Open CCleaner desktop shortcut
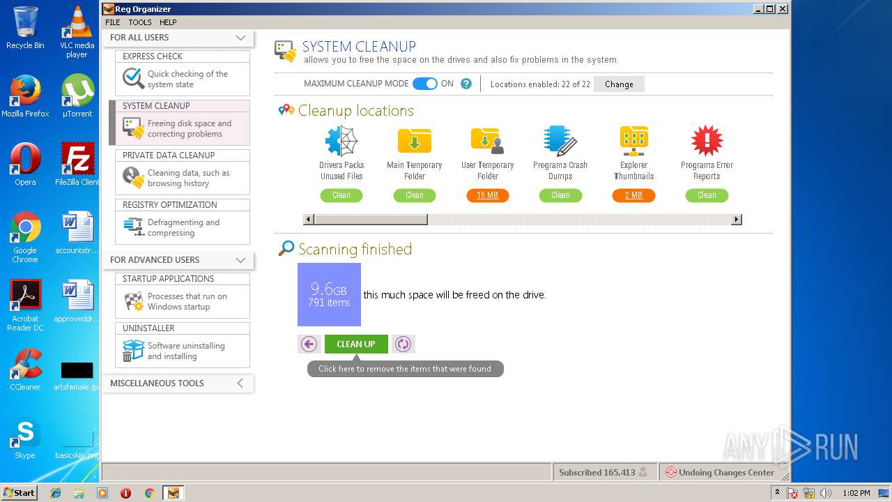The height and width of the screenshot is (502, 892). coord(25,369)
